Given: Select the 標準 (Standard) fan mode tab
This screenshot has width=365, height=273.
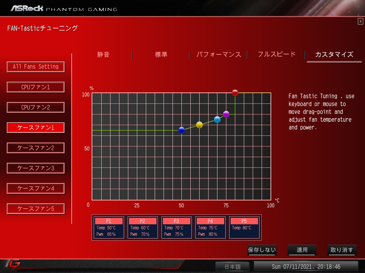Looking at the screenshot, I should [161, 54].
